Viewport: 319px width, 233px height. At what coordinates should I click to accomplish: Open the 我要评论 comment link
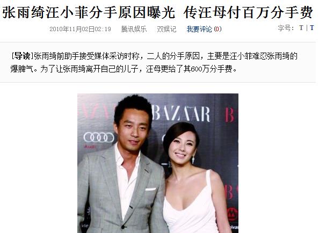tap(199, 30)
